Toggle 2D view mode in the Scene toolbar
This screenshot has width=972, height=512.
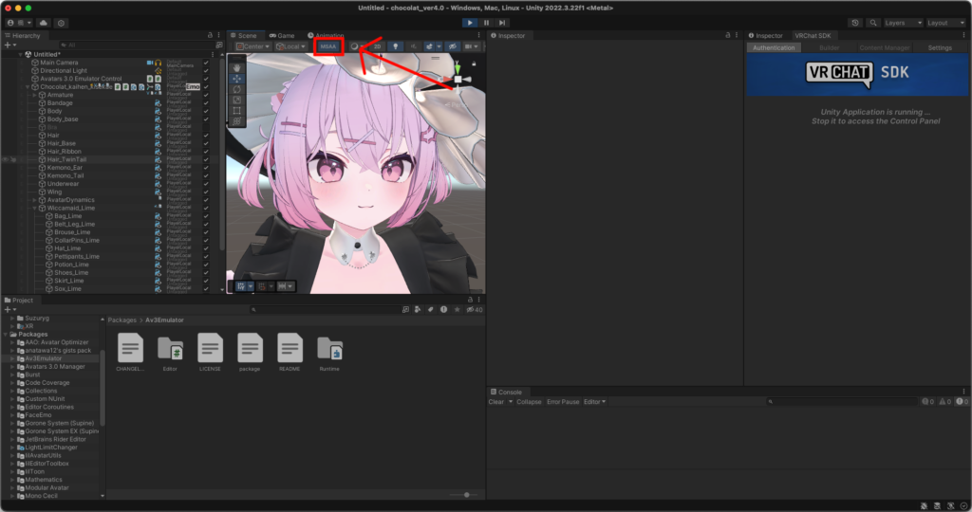(377, 46)
